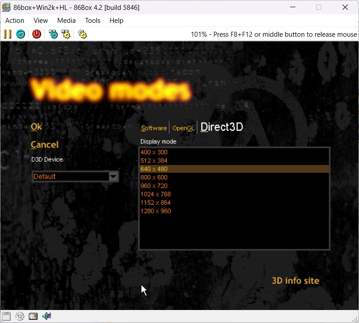Click the sound speaker status bar icon
Image resolution: width=359 pixels, height=323 pixels.
[x=47, y=316]
